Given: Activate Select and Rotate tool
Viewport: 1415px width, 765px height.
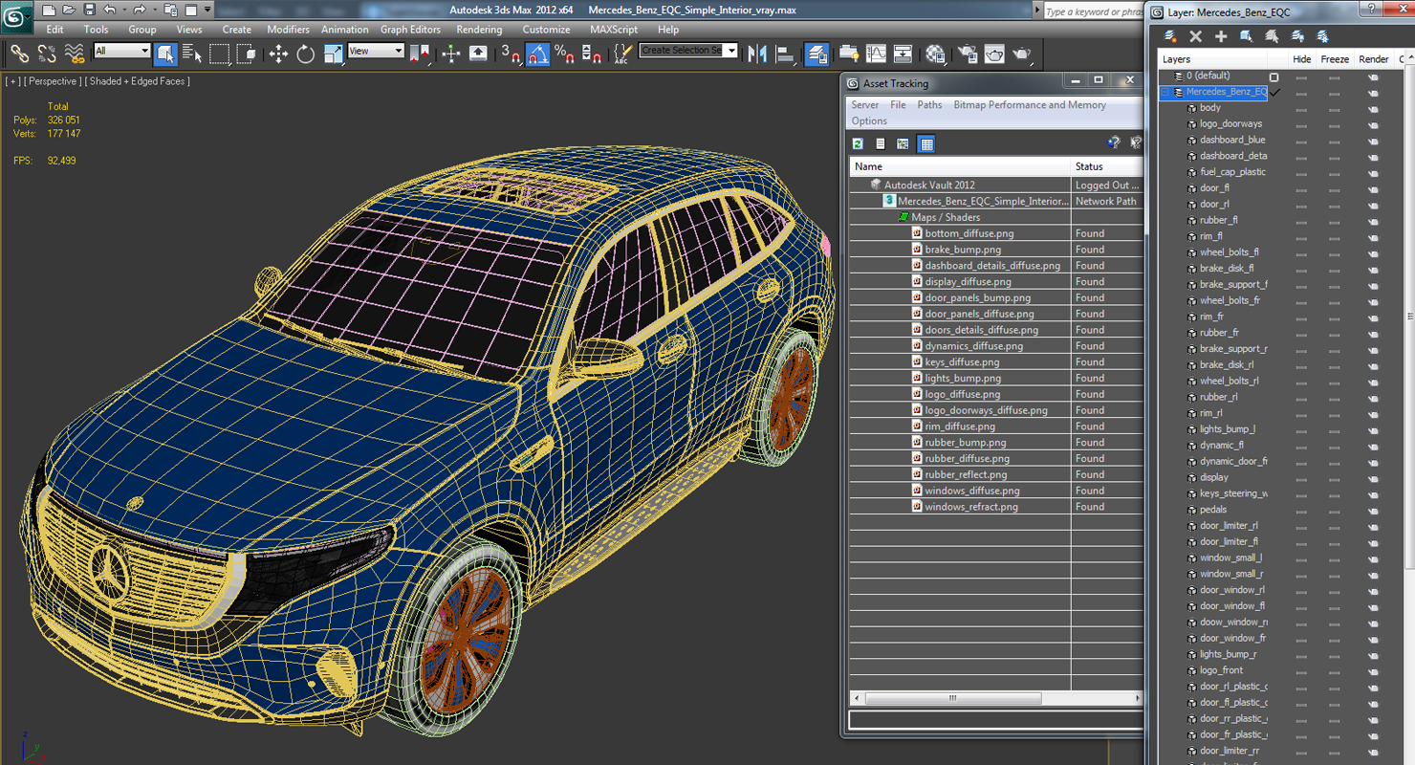Looking at the screenshot, I should click(x=306, y=54).
